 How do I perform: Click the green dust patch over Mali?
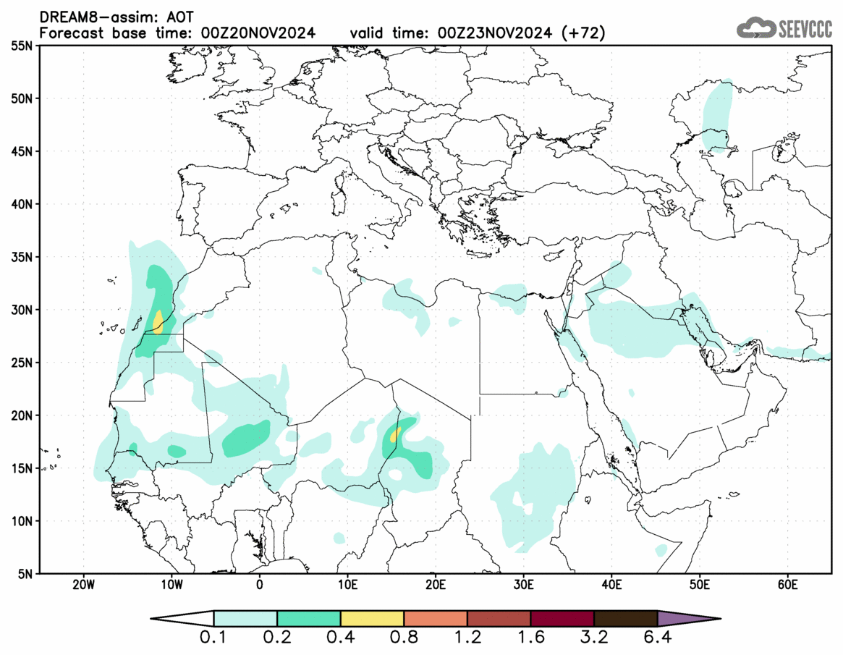click(246, 439)
